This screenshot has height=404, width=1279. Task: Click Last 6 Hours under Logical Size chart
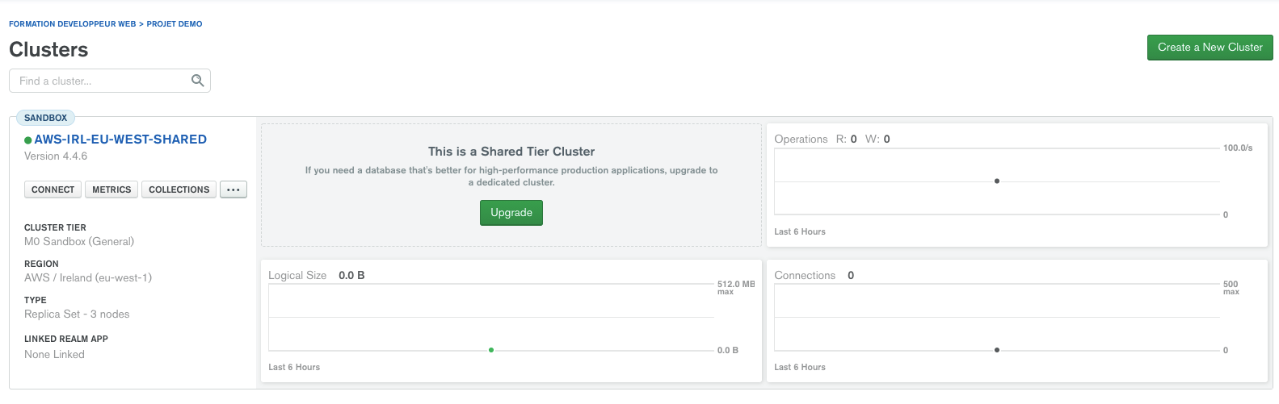[294, 367]
